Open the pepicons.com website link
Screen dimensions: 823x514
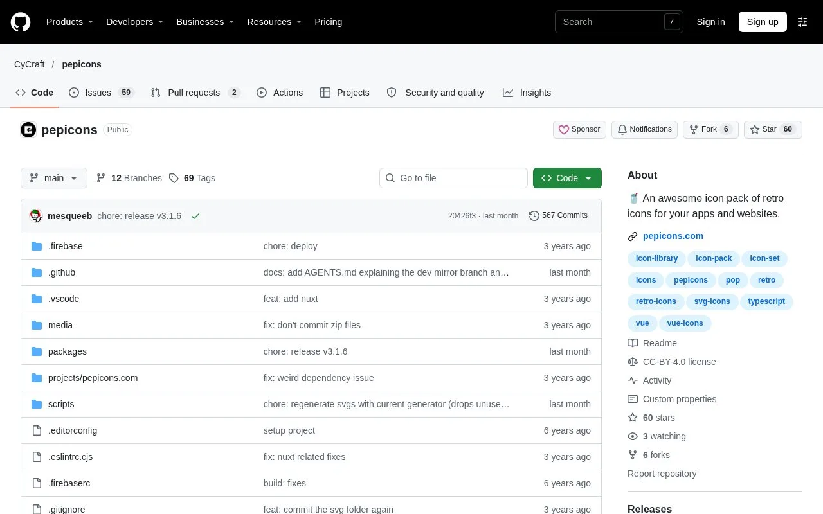coord(673,236)
